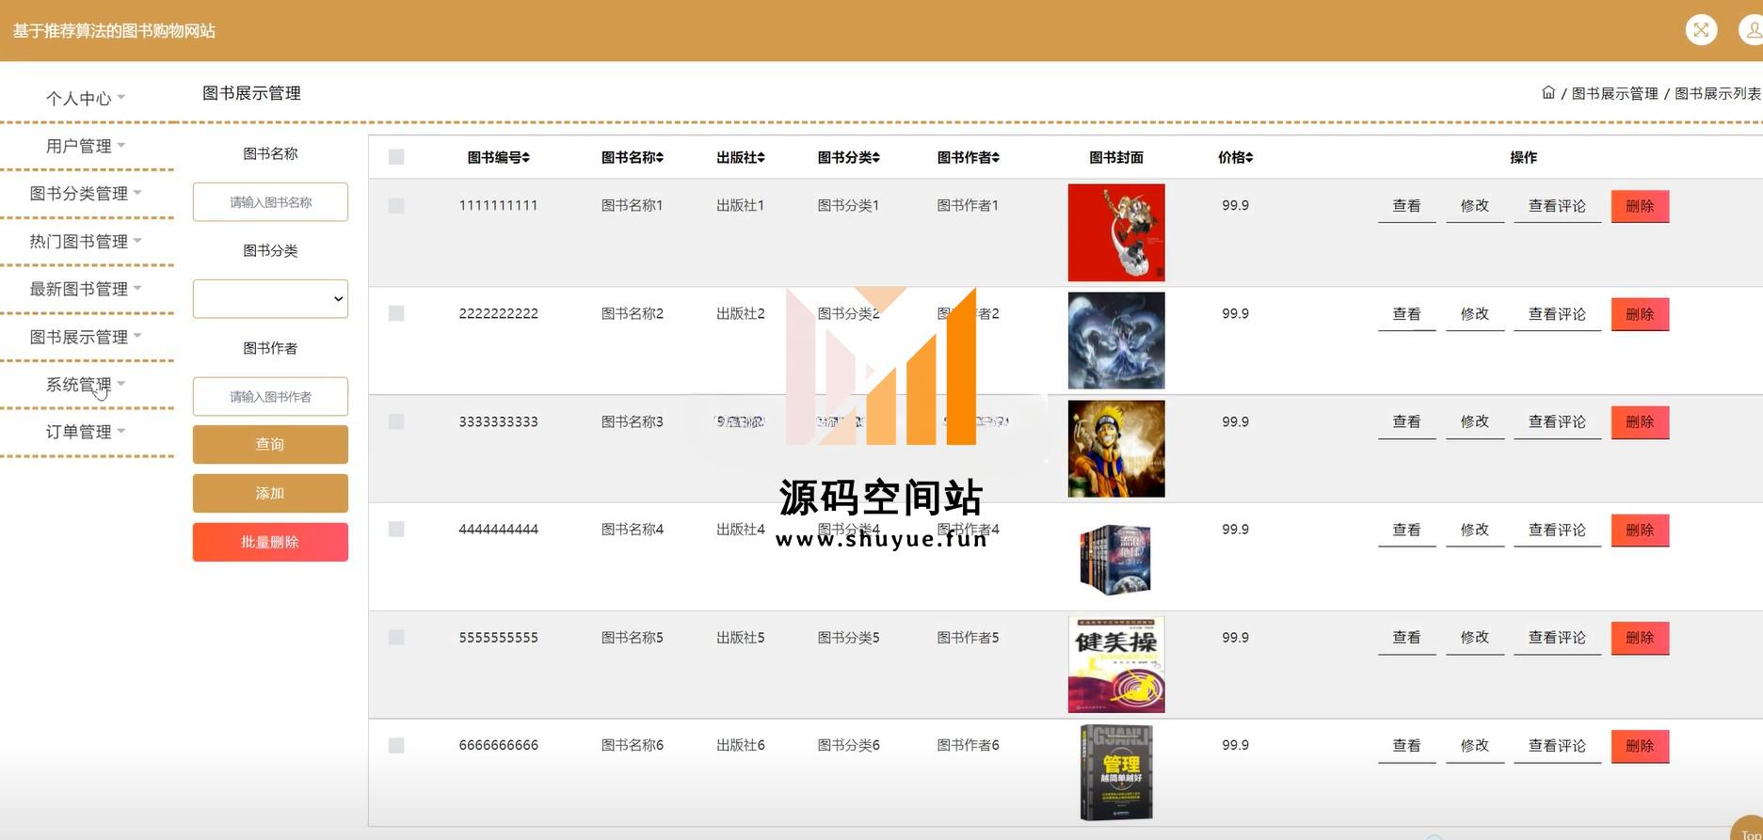Edit 图书名称2 via 修改

pos(1475,314)
